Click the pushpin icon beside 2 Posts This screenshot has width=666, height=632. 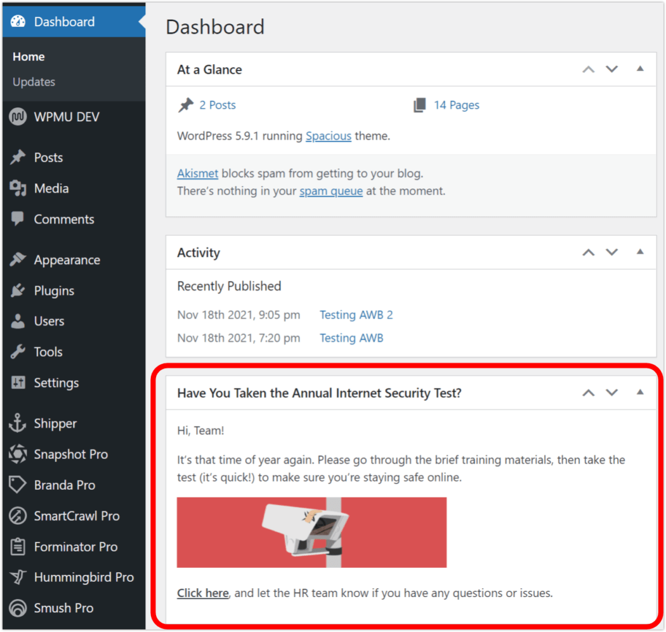coord(186,105)
